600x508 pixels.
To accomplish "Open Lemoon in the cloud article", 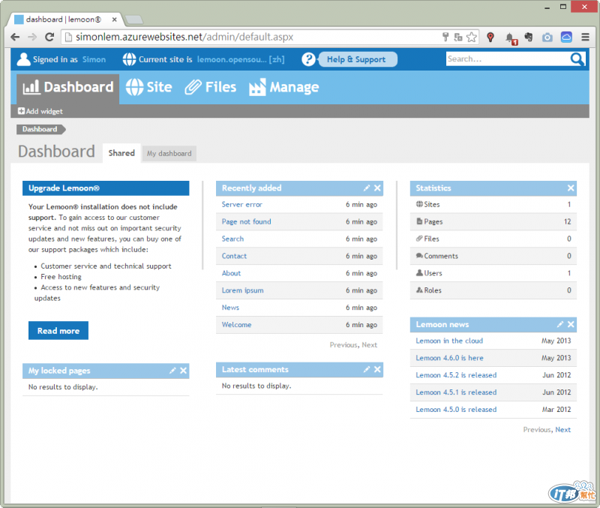I will [x=449, y=341].
